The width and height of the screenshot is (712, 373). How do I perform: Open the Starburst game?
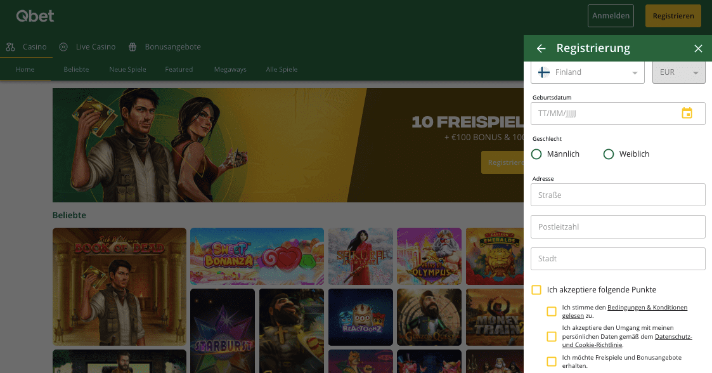tap(223, 330)
